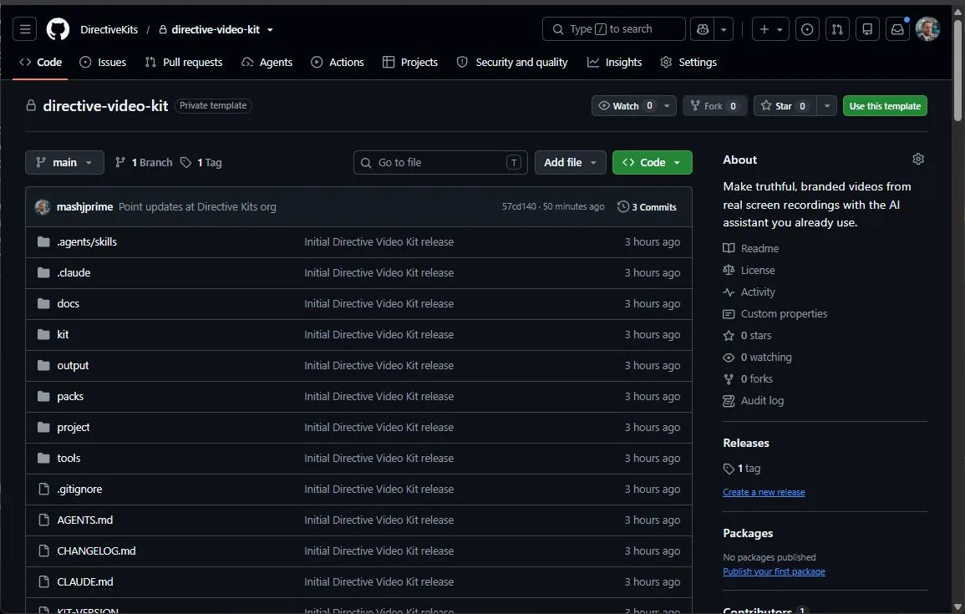The height and width of the screenshot is (614, 965).
Task: Click the Fork button
Action: (x=714, y=106)
